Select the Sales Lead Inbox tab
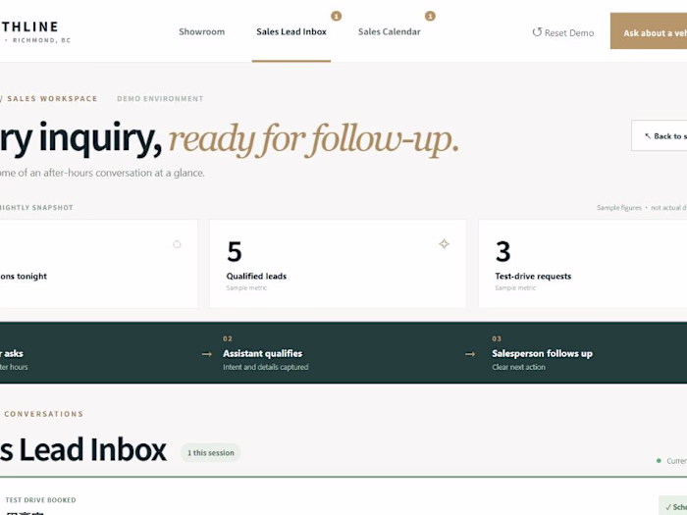Screen dimensions: 687x515 click(291, 32)
